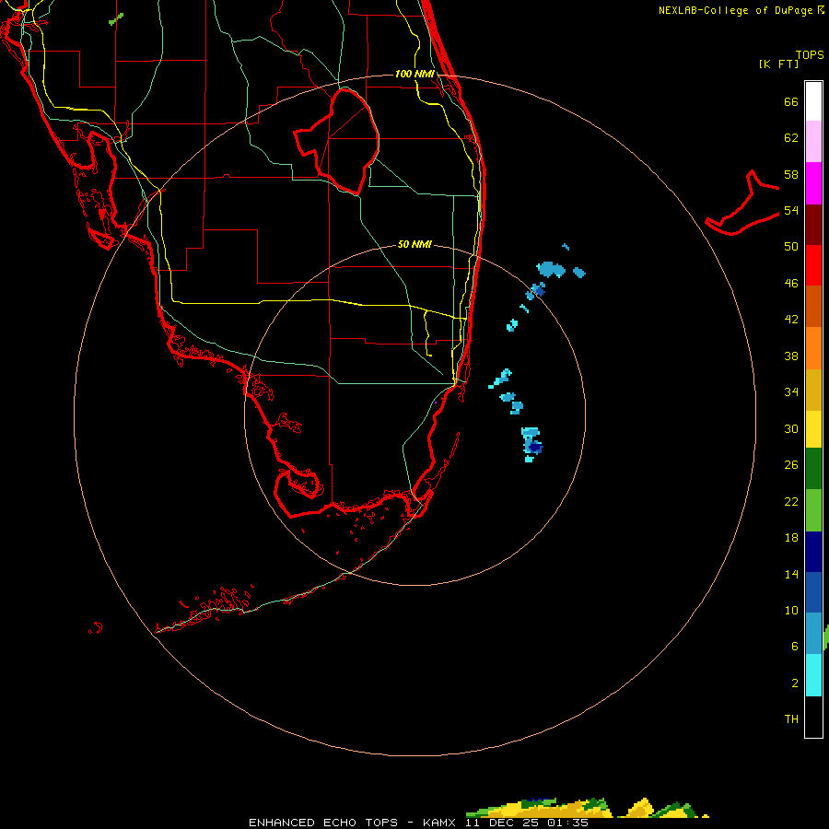Click the 42 legend value
The width and height of the screenshot is (829, 829).
point(791,320)
